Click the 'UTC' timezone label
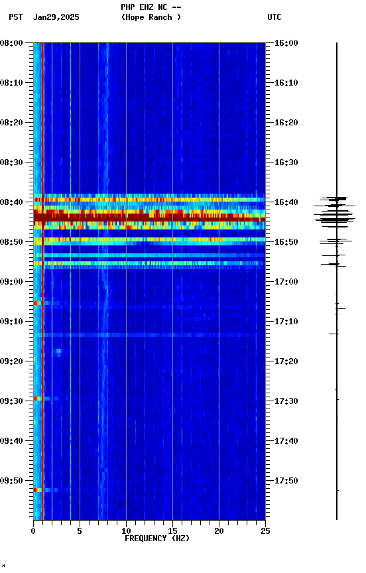 pos(274,17)
